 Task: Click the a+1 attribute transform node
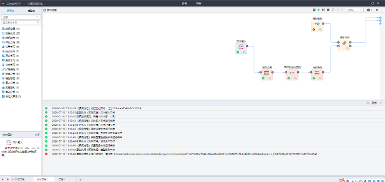[x=292, y=75]
